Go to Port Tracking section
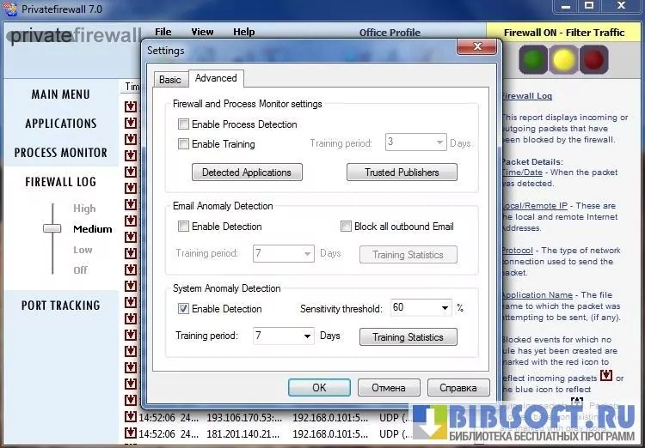 (x=60, y=306)
